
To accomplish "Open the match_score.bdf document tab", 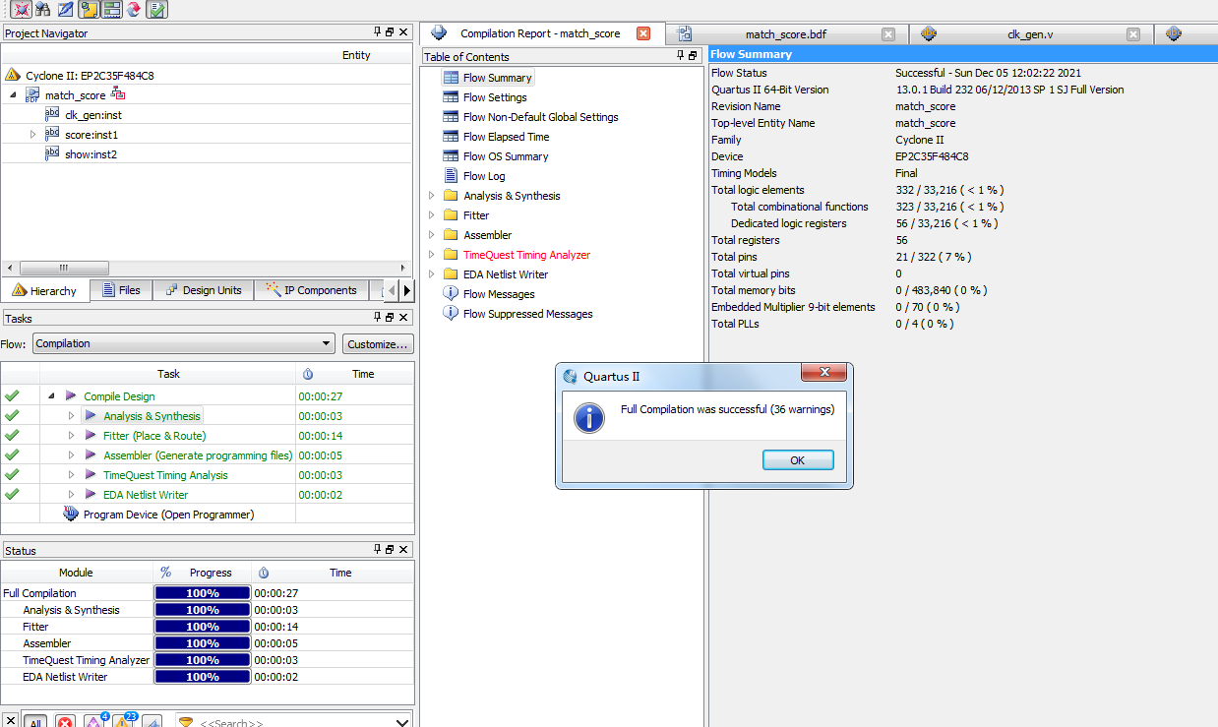I will 784,33.
